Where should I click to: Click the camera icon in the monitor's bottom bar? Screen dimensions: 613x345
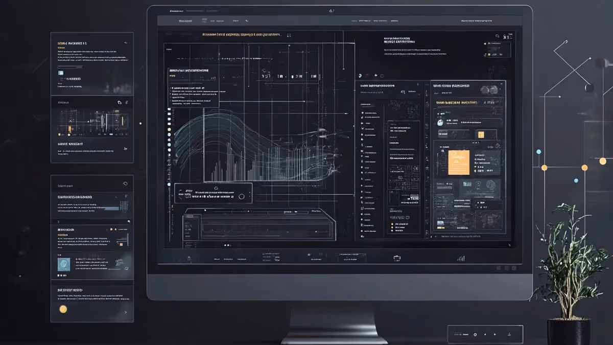[x=397, y=258]
